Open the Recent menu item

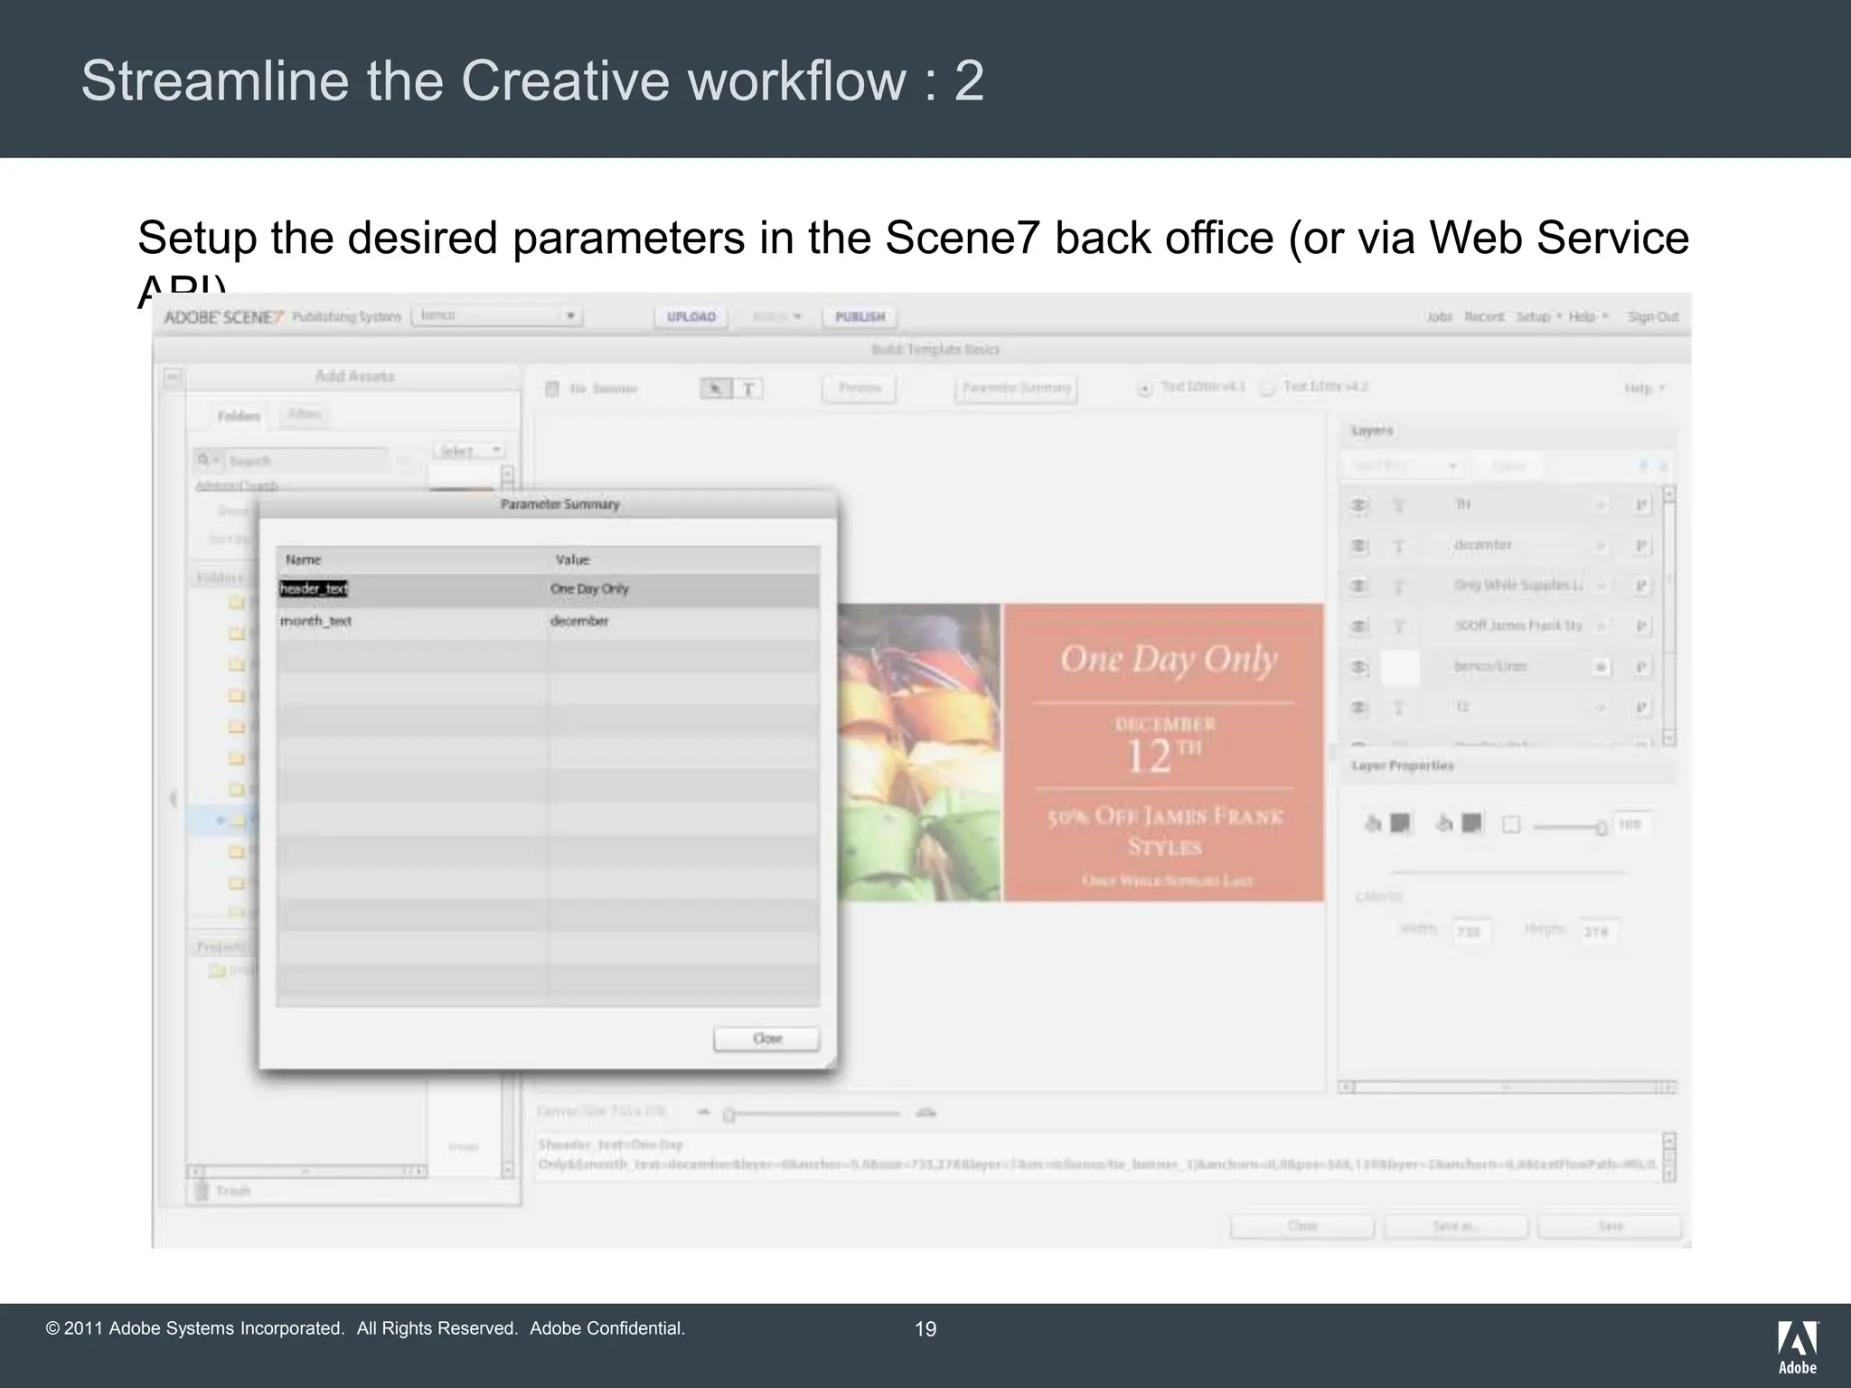[x=1484, y=316]
